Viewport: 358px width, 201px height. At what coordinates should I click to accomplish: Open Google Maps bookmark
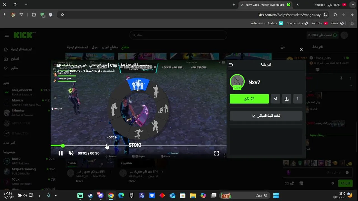click(x=297, y=23)
